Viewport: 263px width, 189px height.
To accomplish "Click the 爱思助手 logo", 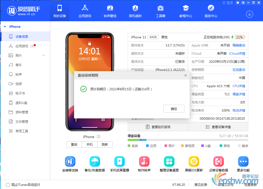I will [23, 11].
